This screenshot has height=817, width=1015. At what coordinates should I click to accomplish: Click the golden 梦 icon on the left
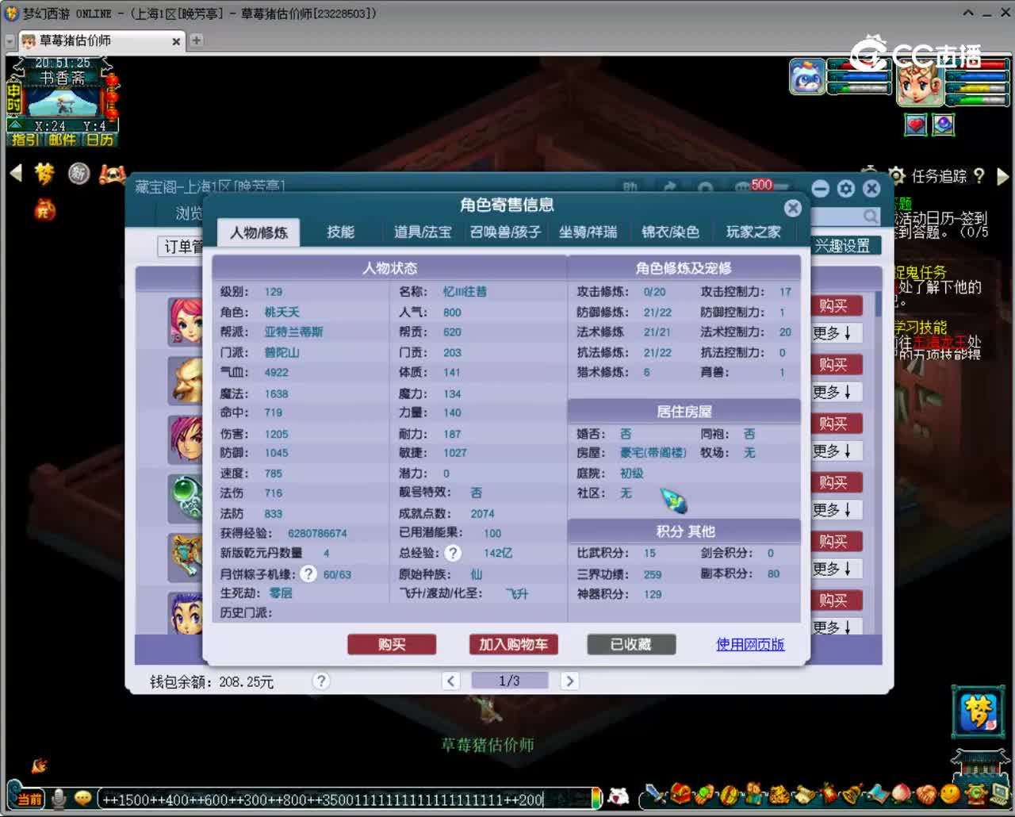[44, 174]
